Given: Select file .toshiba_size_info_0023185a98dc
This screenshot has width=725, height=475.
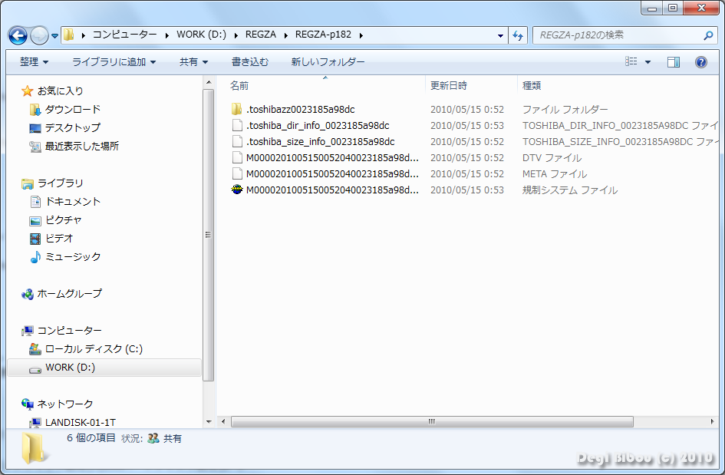Looking at the screenshot, I should pyautogui.click(x=321, y=142).
